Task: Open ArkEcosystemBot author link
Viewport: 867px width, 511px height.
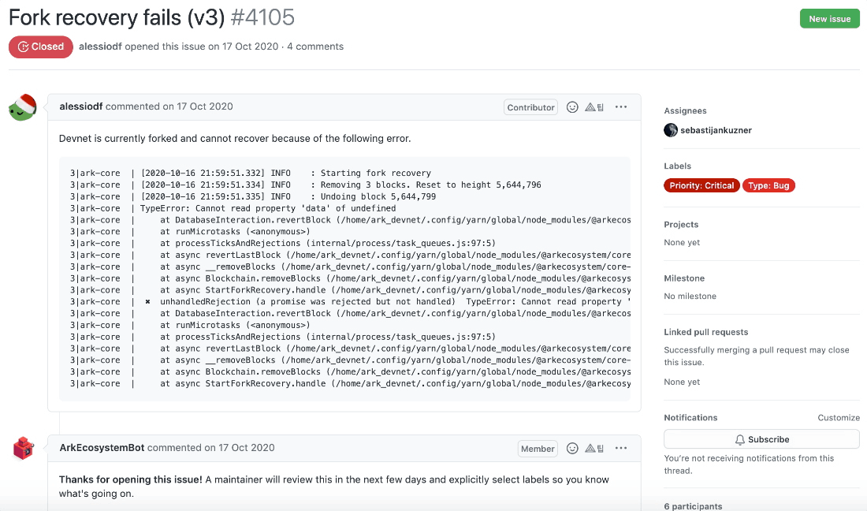Action: point(102,447)
